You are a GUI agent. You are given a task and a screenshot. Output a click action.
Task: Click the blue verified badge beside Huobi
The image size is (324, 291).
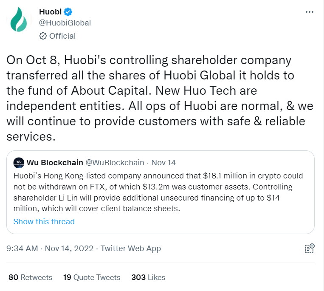(67, 11)
